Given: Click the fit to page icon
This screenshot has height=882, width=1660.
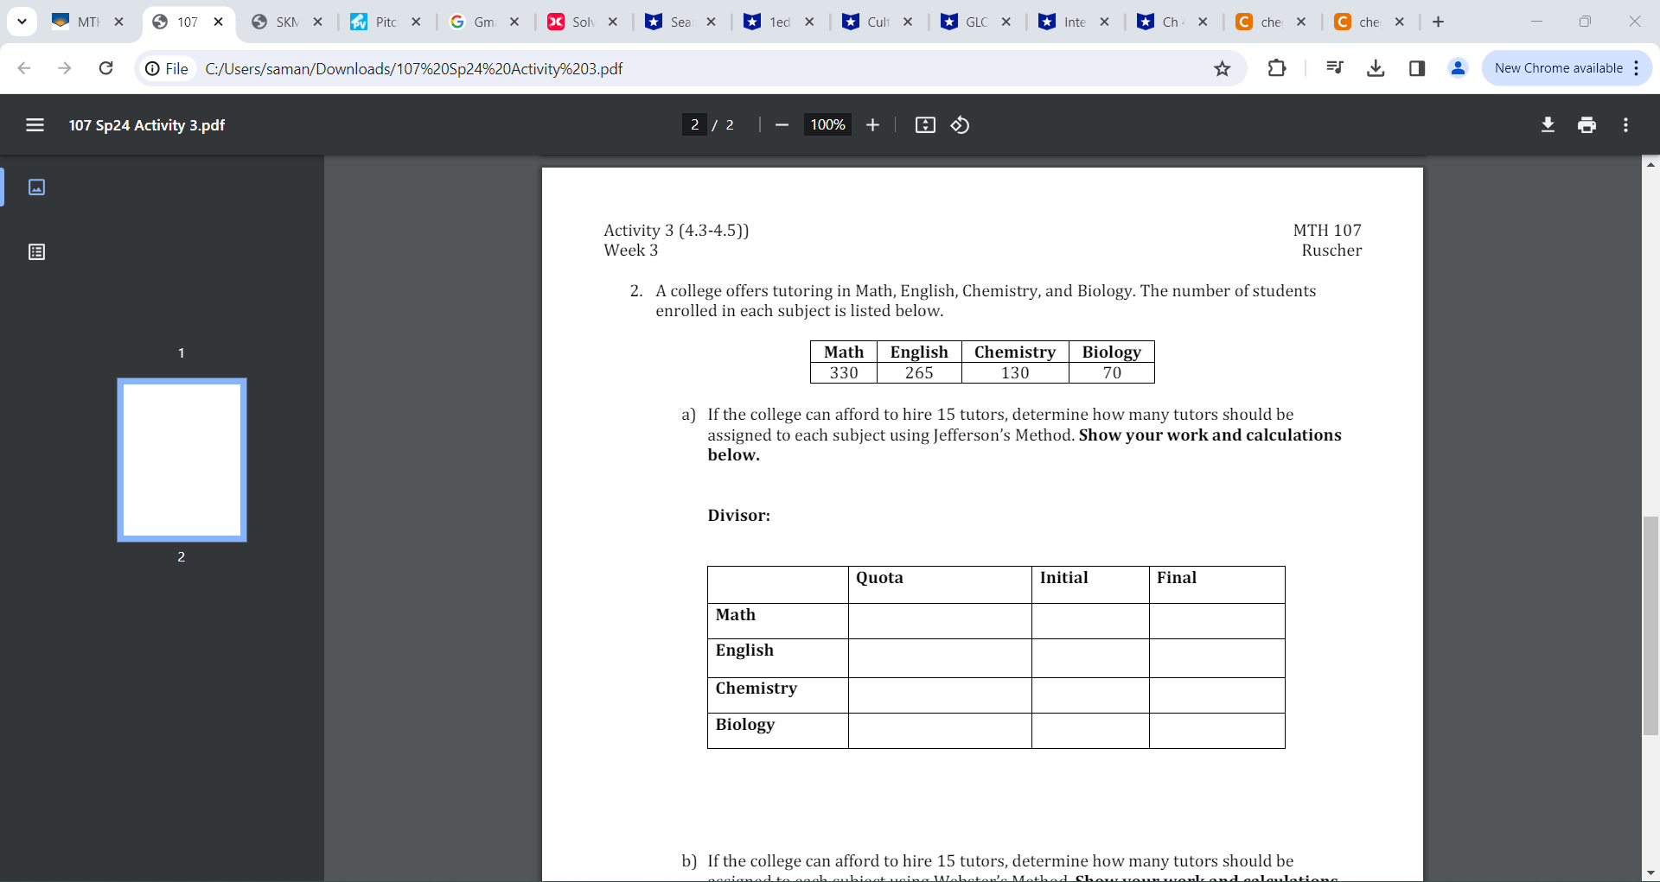Looking at the screenshot, I should point(924,124).
